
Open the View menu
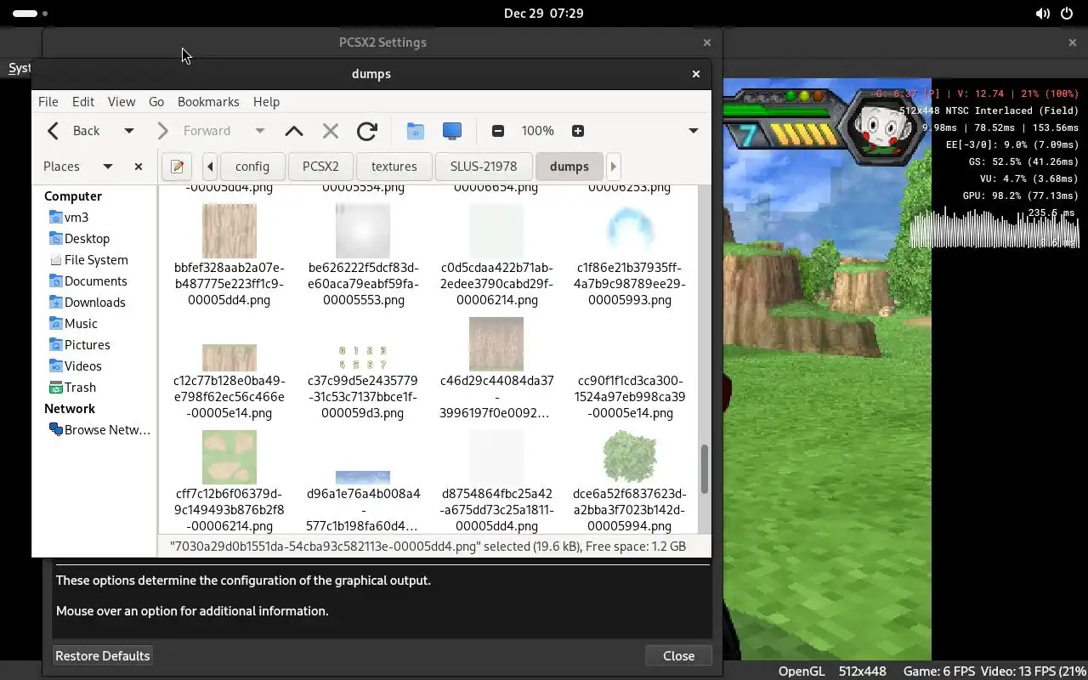pos(122,101)
